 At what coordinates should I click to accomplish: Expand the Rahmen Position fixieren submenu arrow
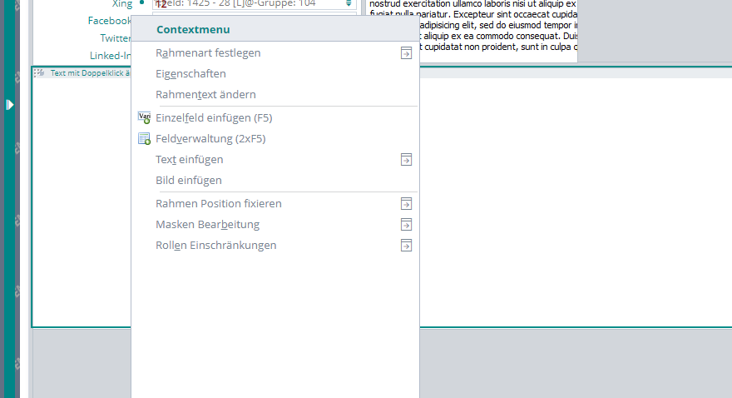[x=406, y=204]
